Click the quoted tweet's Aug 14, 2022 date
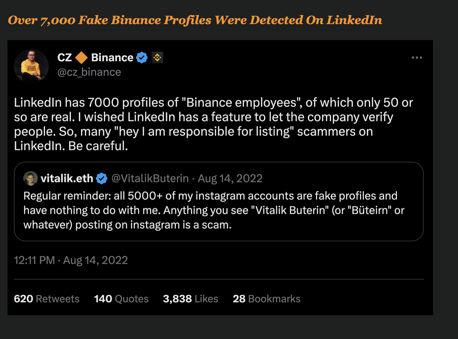 (230, 178)
